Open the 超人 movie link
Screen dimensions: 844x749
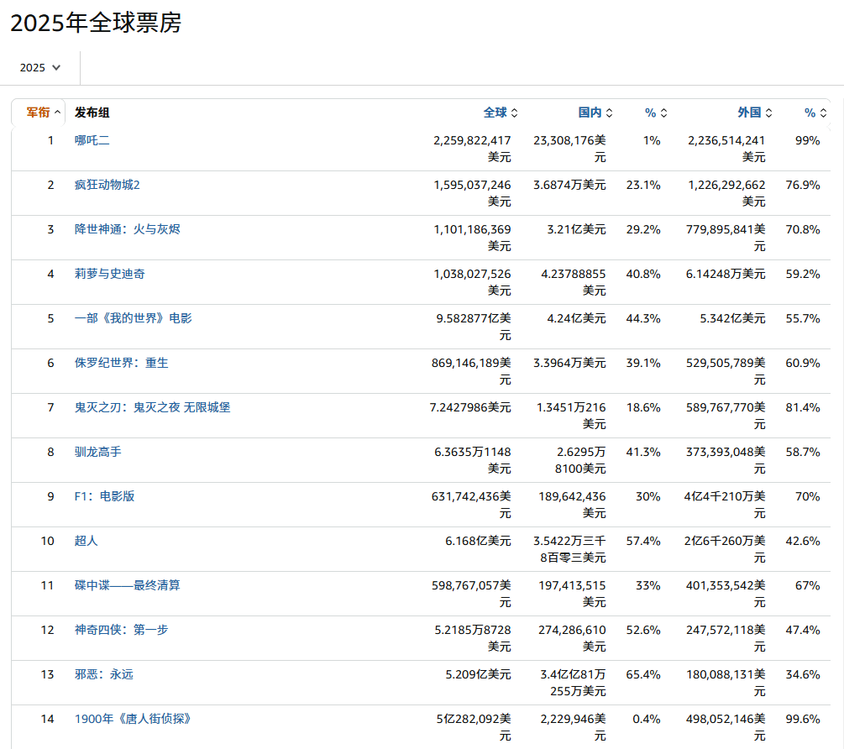86,541
